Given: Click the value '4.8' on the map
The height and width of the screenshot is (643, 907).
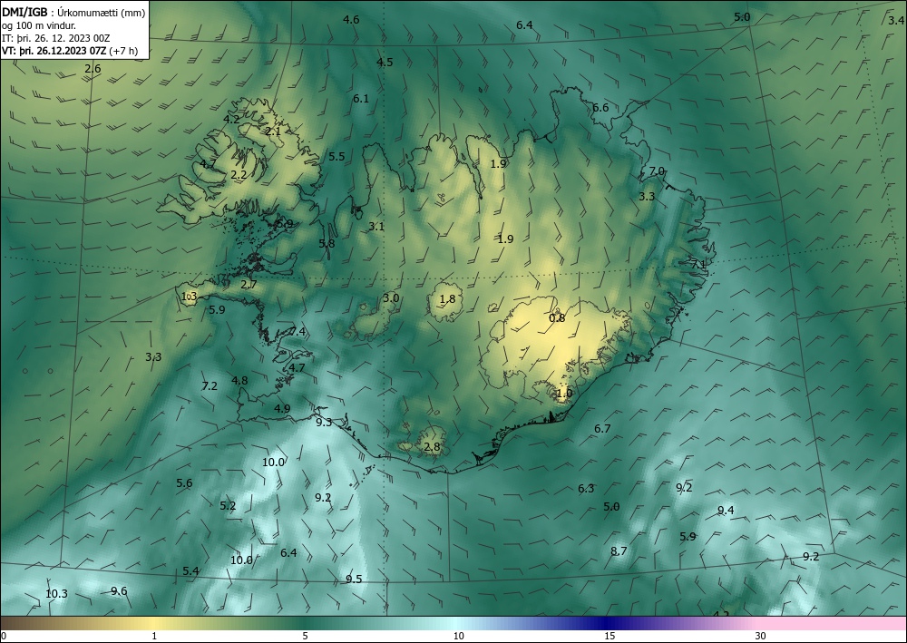Looking at the screenshot, I should 239,381.
